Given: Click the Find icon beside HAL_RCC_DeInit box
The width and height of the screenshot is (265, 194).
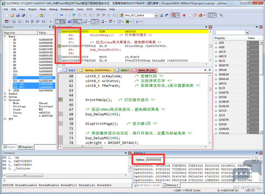Looking at the screenshot, I should [161, 15].
